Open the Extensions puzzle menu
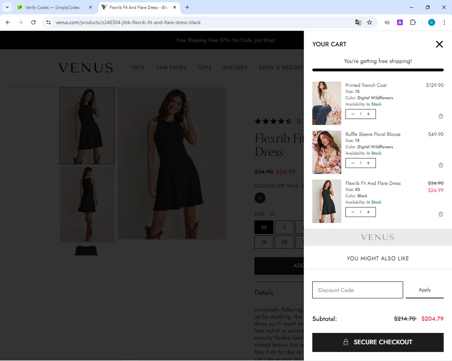The image size is (452, 361). coord(413,22)
